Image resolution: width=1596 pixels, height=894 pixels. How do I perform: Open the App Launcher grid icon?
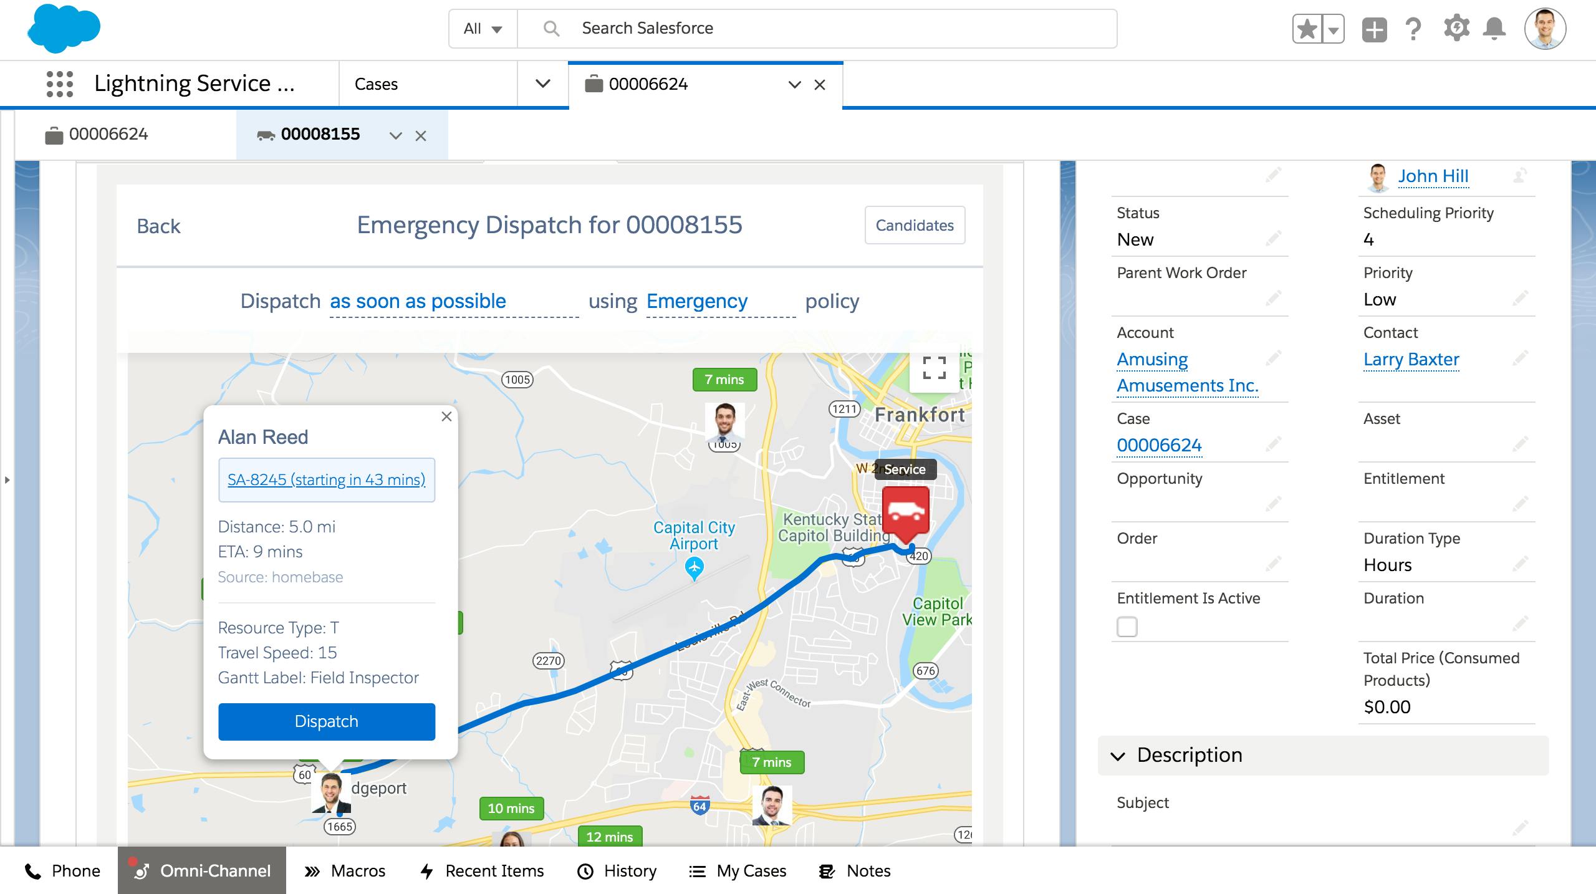60,84
